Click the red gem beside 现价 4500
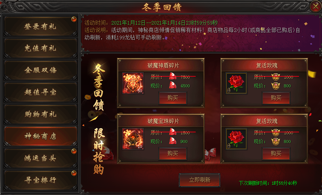This screenshot has width=322, height=195. pyautogui.click(x=173, y=85)
